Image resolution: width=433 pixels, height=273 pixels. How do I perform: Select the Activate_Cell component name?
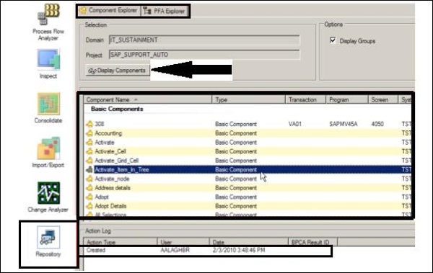click(x=110, y=151)
